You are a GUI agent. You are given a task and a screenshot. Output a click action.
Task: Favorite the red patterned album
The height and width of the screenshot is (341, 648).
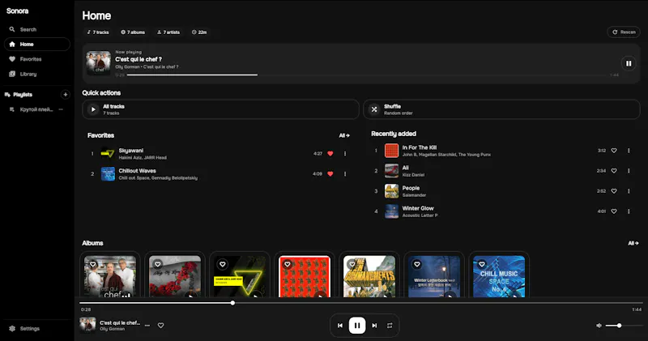(288, 264)
